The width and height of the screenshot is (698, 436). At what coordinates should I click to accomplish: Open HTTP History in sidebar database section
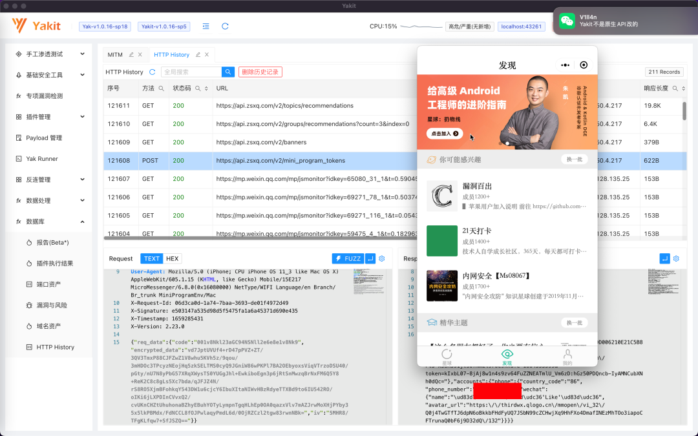(x=55, y=347)
